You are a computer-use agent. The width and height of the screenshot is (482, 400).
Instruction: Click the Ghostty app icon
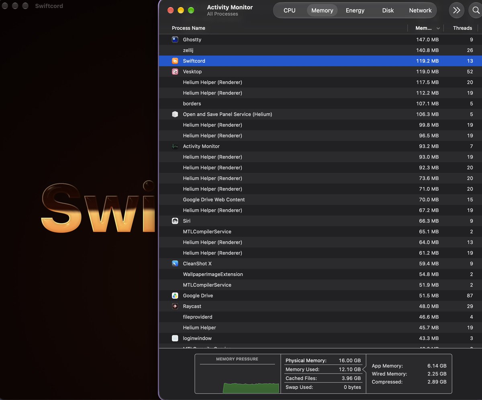tap(175, 39)
